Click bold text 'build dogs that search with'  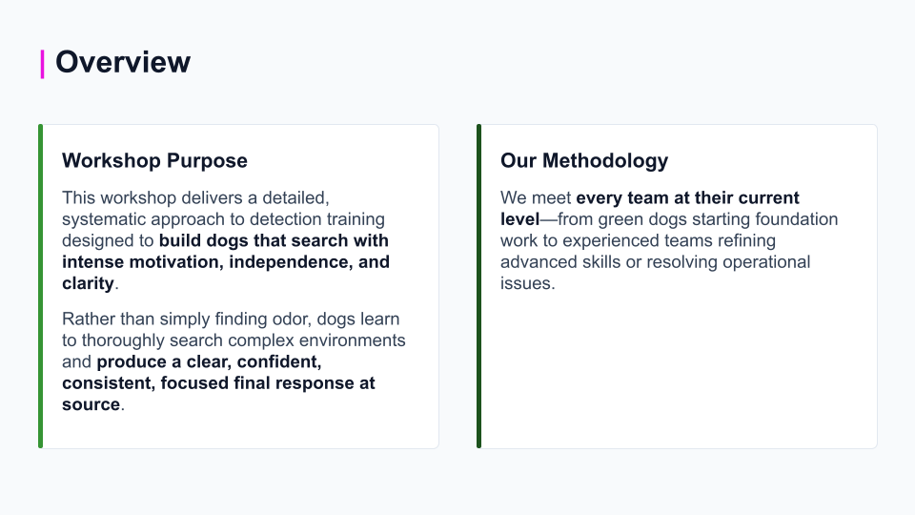(274, 240)
